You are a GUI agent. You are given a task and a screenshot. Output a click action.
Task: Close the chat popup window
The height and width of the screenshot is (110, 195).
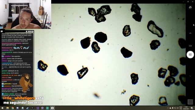tap(33, 31)
